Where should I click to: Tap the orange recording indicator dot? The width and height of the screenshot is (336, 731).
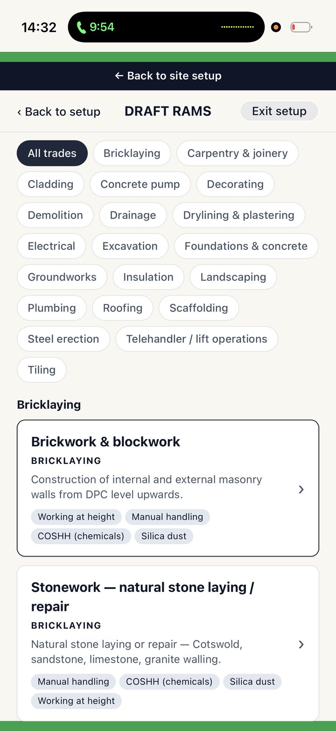[x=276, y=28]
